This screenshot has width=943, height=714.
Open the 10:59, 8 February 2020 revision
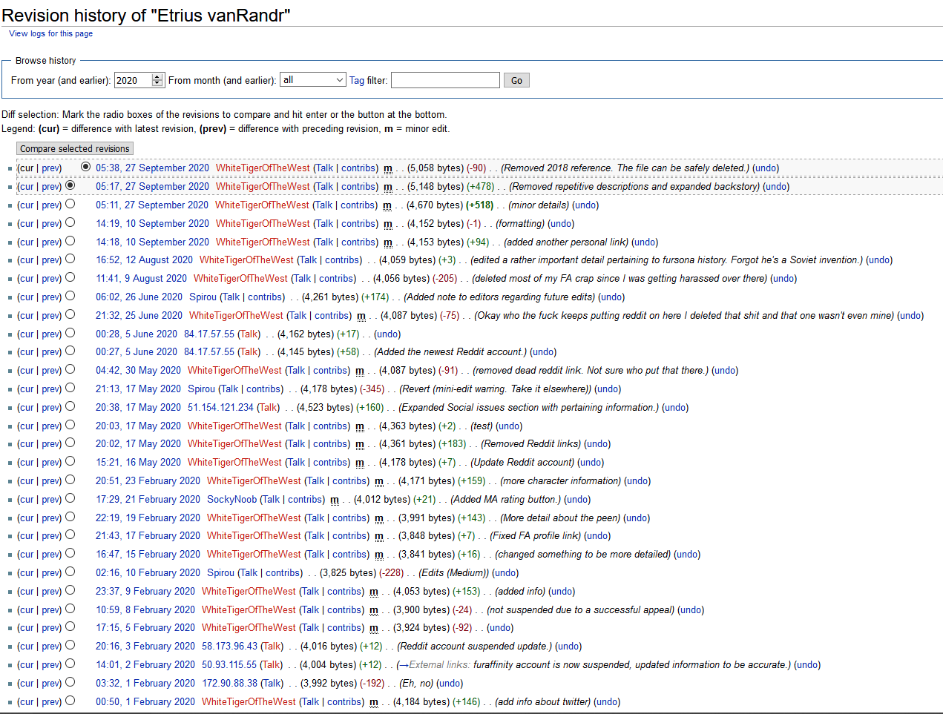click(x=145, y=610)
